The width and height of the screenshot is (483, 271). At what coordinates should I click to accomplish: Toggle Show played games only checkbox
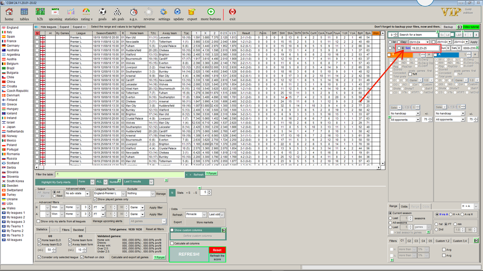[x=96, y=199]
